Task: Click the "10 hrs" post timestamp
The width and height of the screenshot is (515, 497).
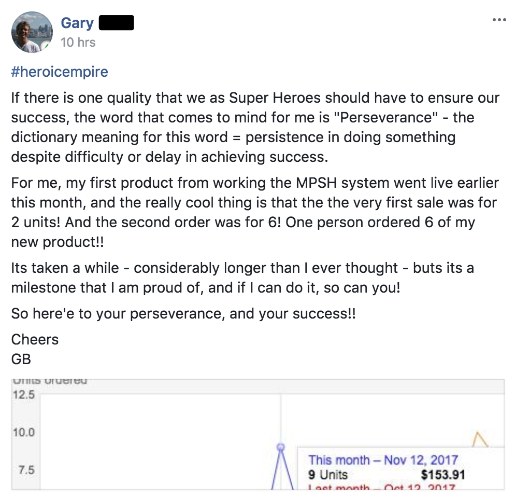Action: pyautogui.click(x=78, y=42)
